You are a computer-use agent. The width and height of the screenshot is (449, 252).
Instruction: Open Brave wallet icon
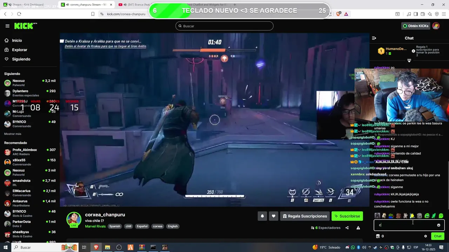[x=423, y=14]
